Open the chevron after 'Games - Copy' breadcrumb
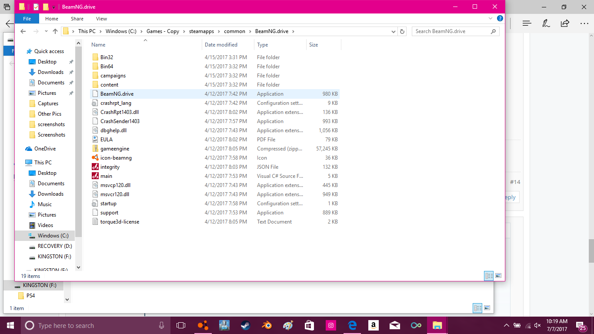 pyautogui.click(x=184, y=31)
